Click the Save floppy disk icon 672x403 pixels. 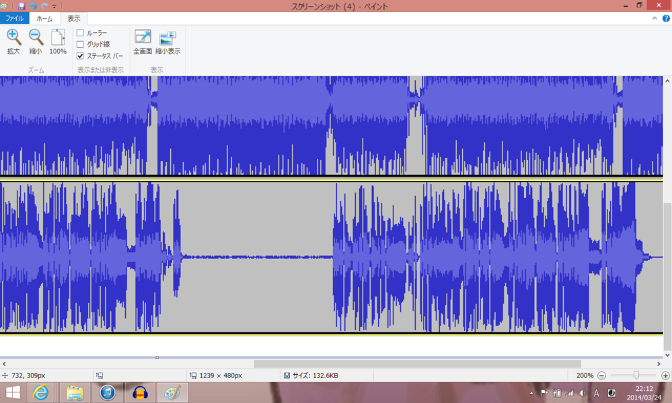(22, 6)
